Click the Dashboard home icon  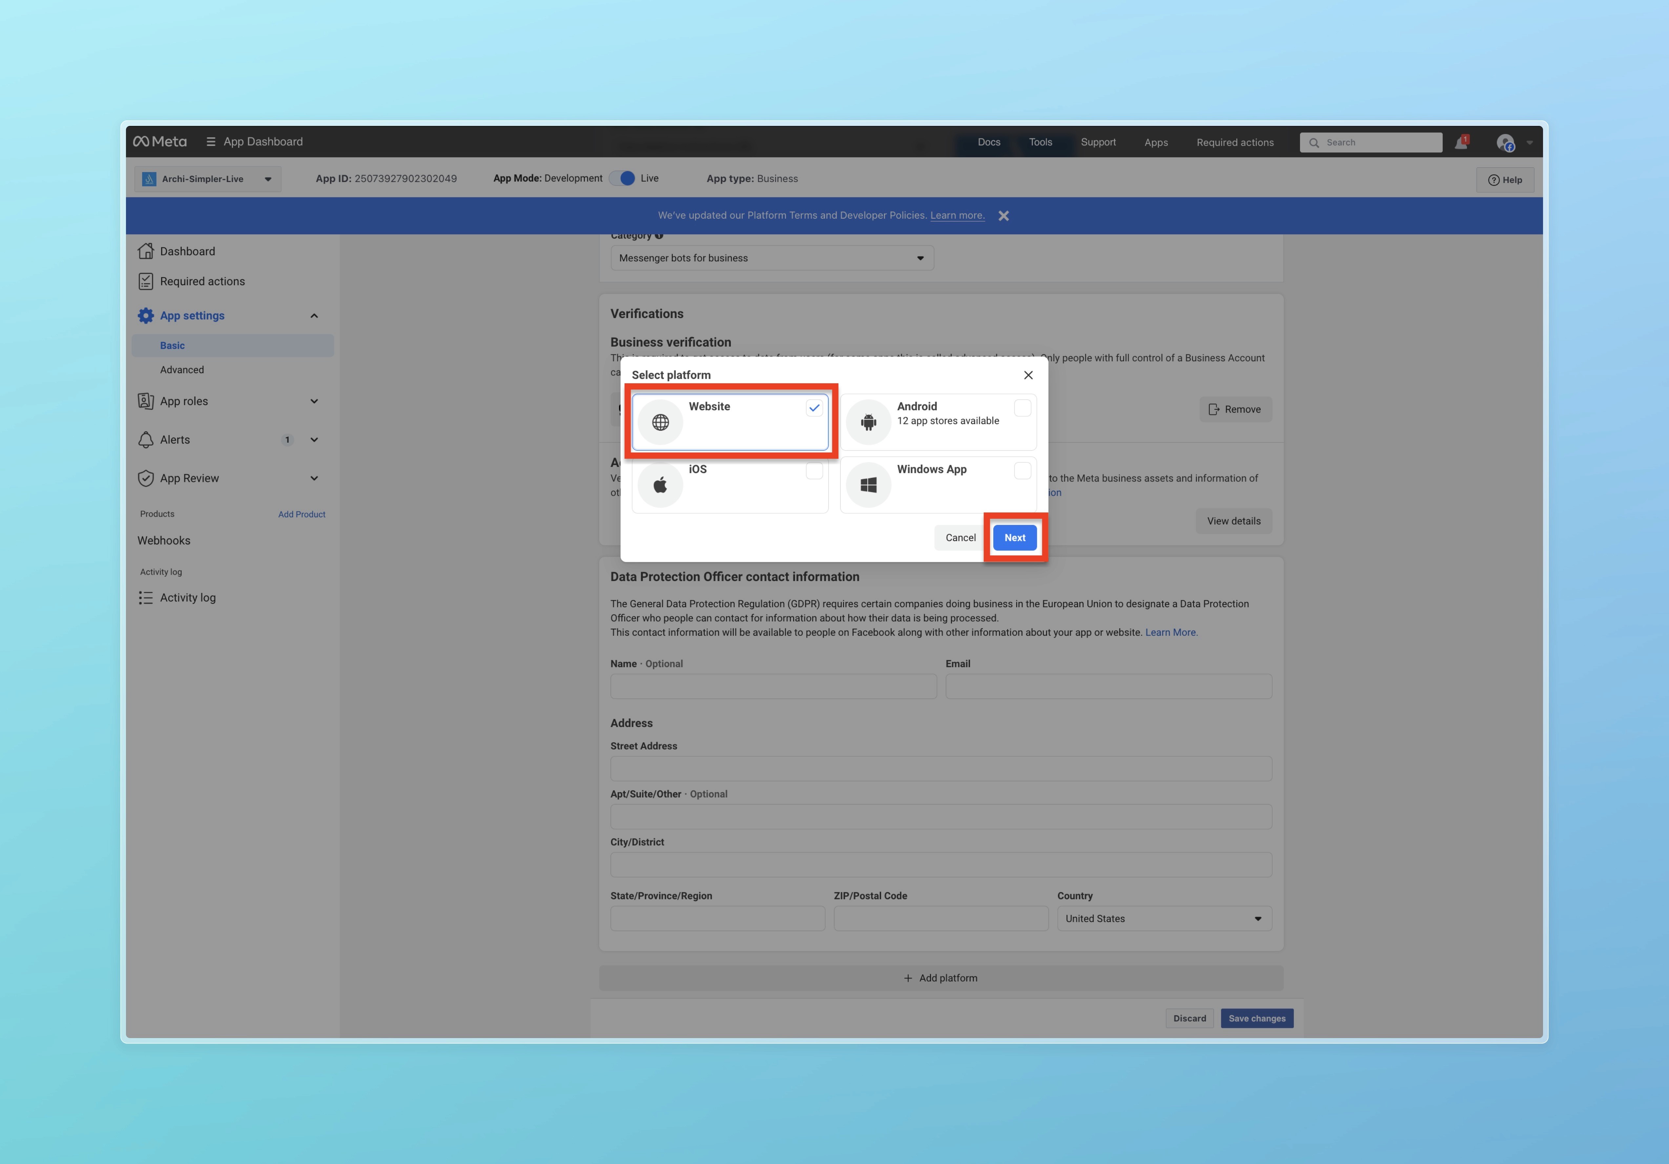click(146, 251)
